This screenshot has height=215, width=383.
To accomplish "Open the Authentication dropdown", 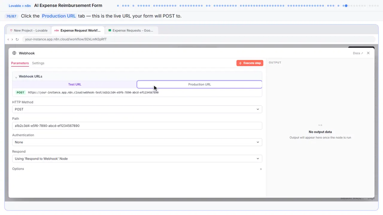I will coord(137,142).
